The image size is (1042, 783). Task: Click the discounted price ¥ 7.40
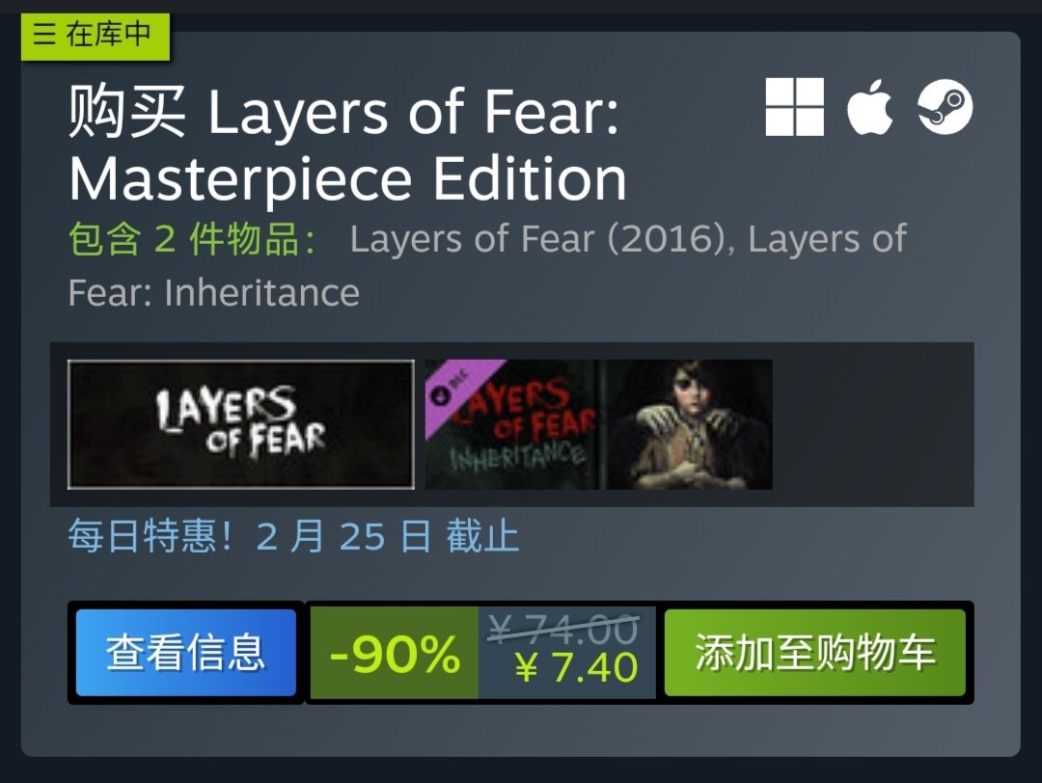coord(576,667)
